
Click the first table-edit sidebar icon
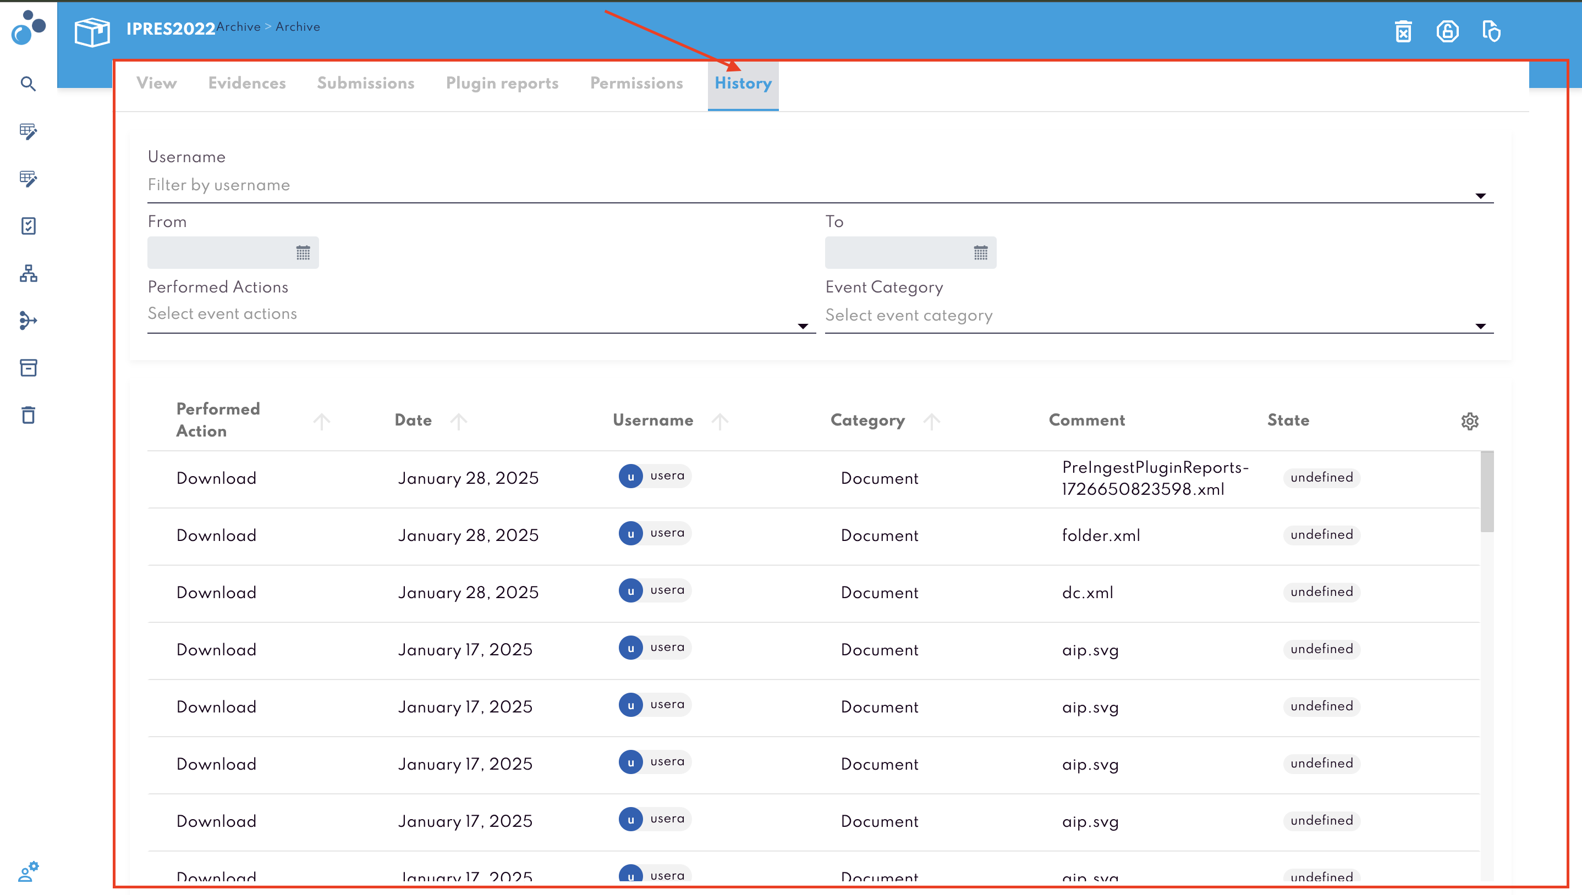click(28, 131)
